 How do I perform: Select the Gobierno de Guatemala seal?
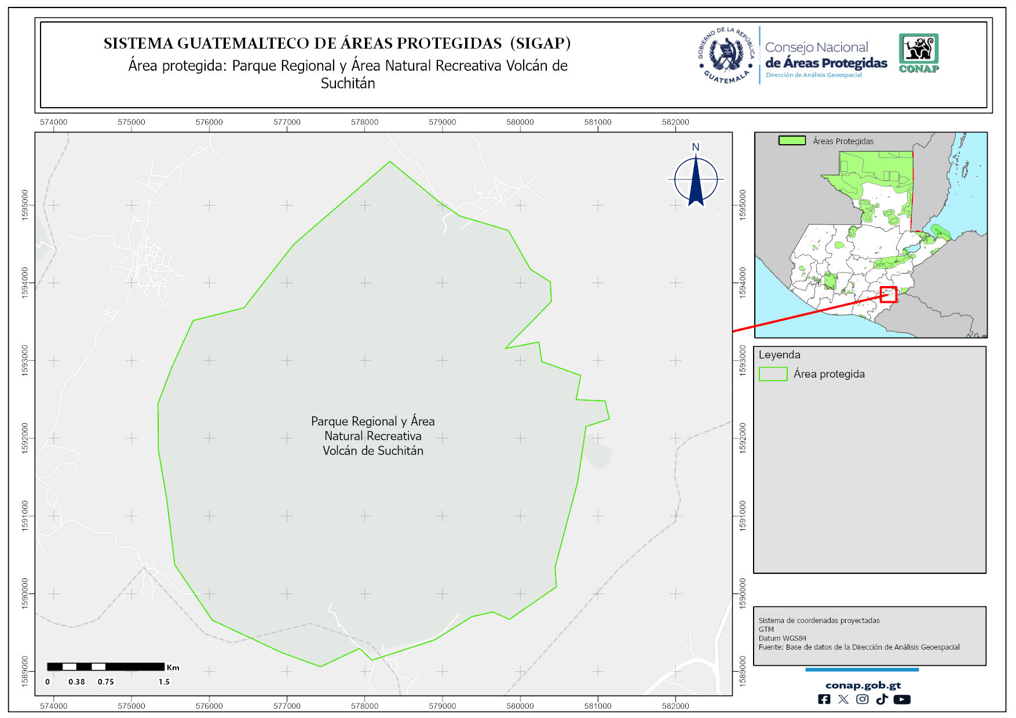(x=726, y=56)
